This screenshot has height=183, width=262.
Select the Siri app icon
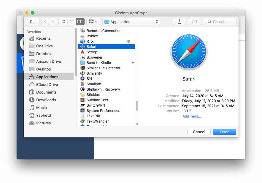(x=82, y=78)
